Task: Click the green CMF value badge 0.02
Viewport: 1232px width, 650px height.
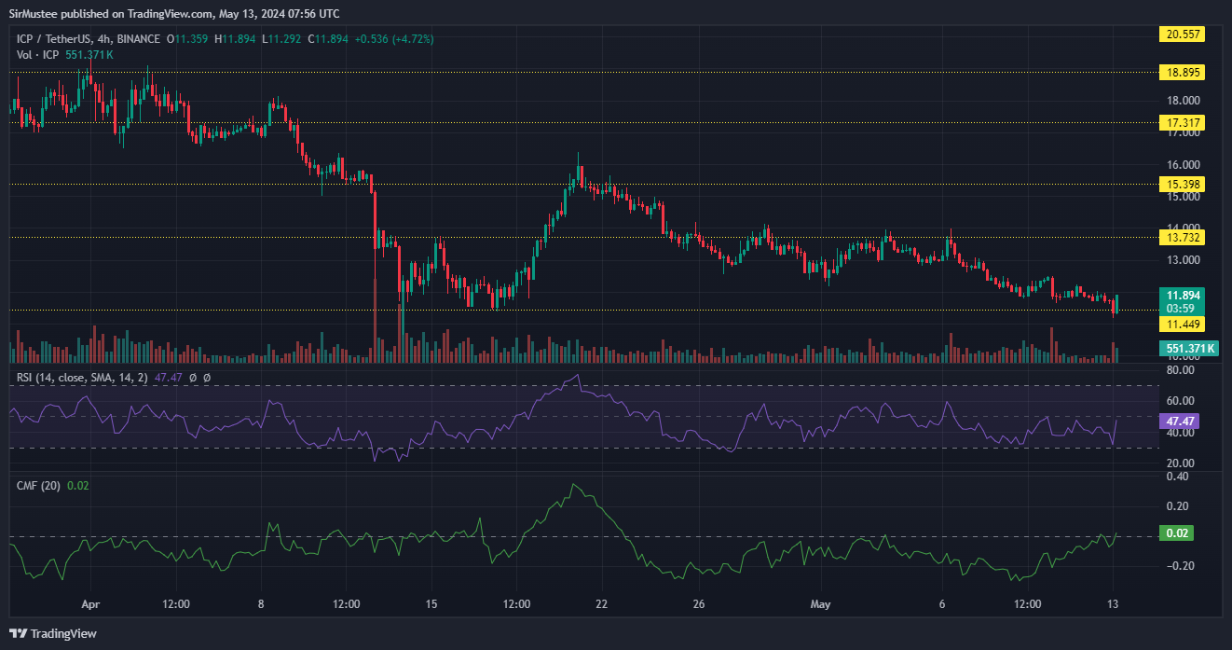Action: 1176,533
